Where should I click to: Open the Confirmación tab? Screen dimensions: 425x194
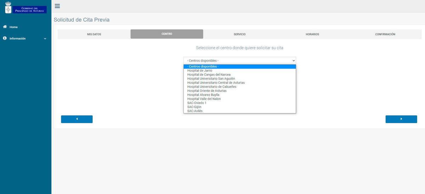click(x=385, y=34)
